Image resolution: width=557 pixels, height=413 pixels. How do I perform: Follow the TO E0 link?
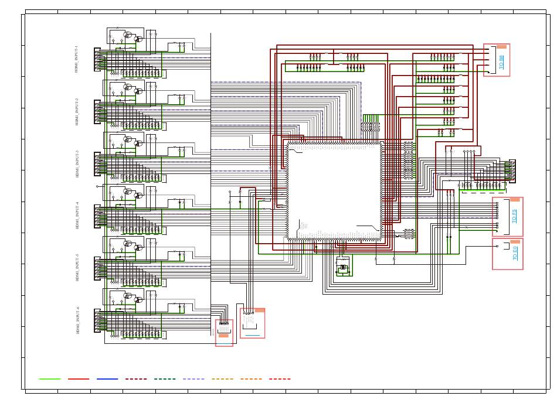pyautogui.click(x=515, y=253)
